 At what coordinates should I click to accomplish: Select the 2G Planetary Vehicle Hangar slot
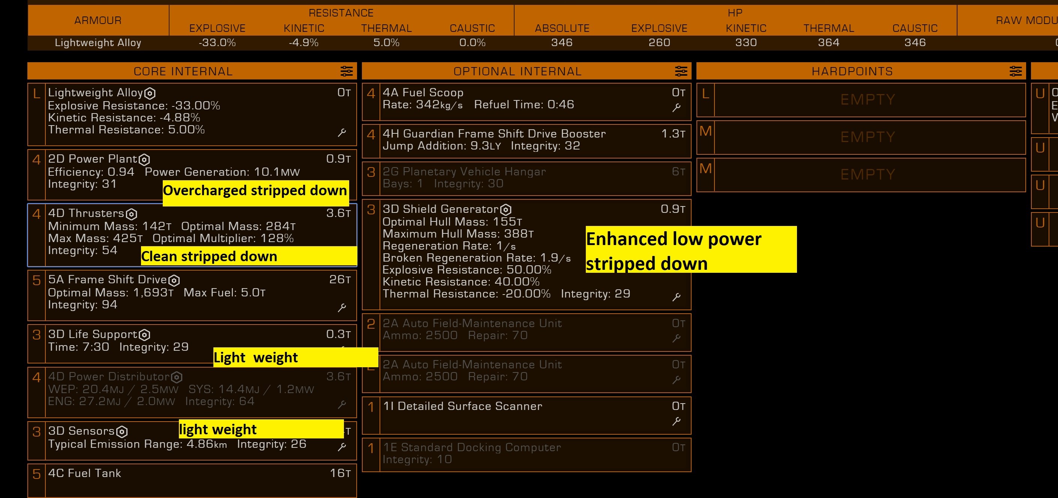(527, 179)
